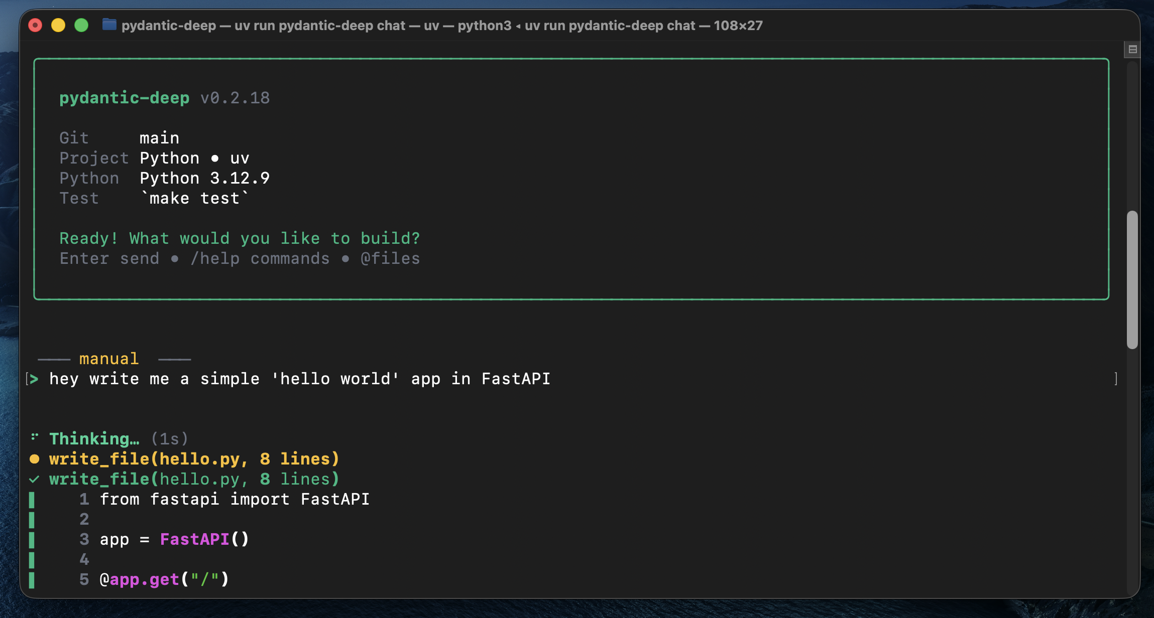The width and height of the screenshot is (1154, 618).
Task: Open the @files picker
Action: [x=391, y=259]
